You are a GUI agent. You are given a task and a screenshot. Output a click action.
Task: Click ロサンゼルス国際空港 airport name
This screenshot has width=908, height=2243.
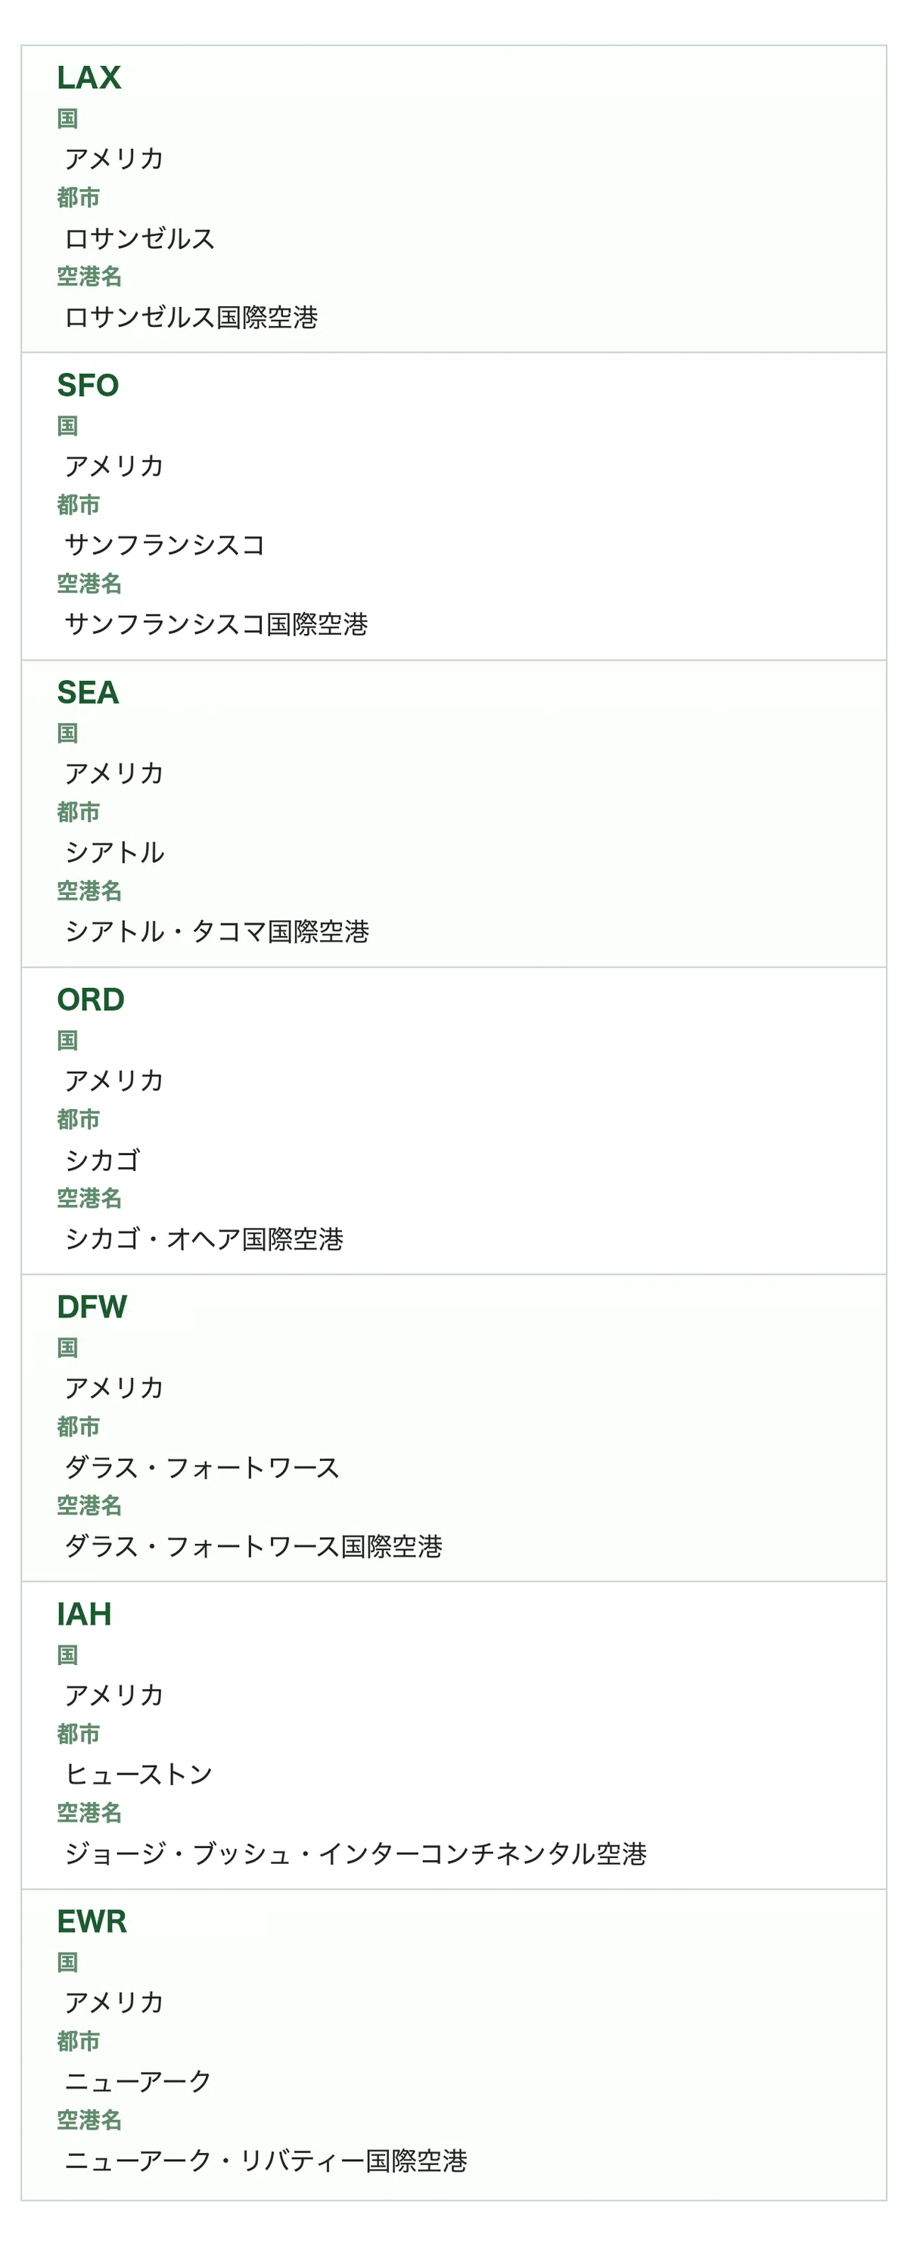coord(191,317)
